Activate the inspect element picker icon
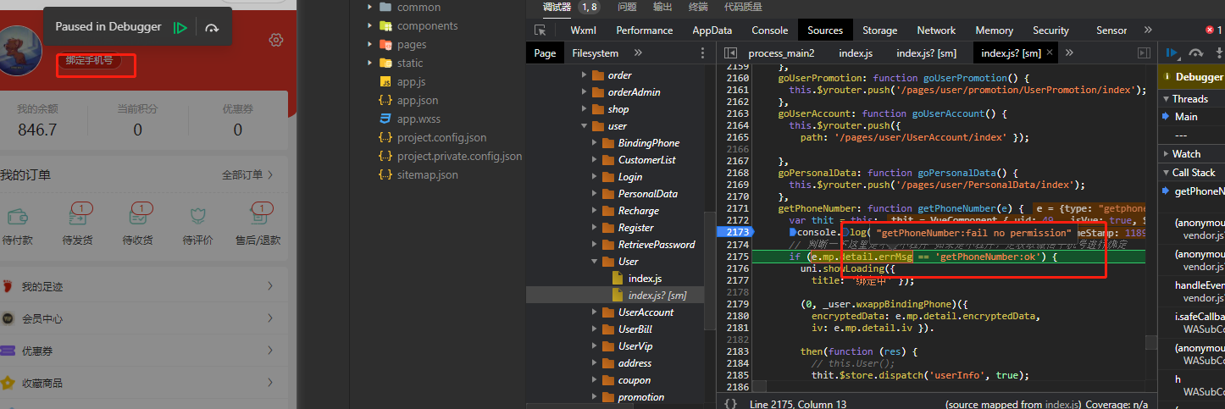The height and width of the screenshot is (409, 1225). [x=540, y=30]
